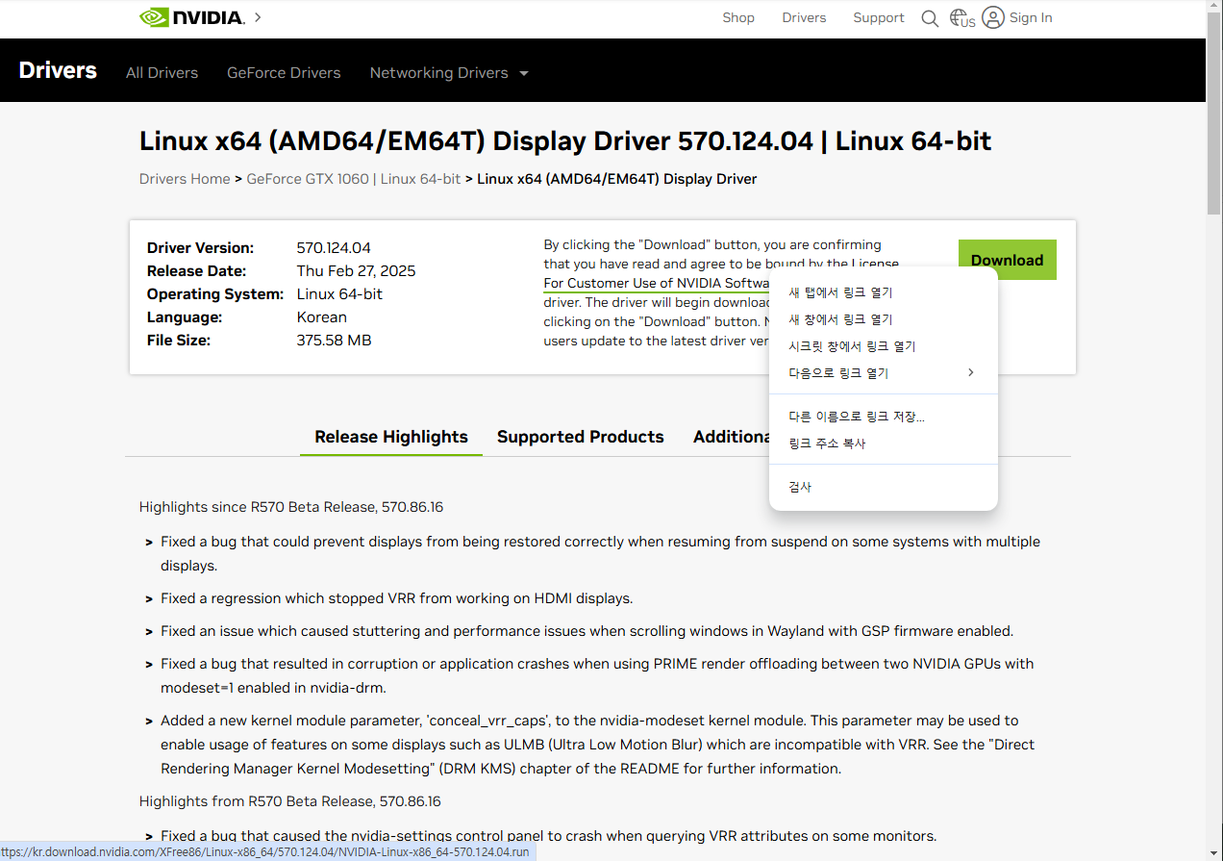The height and width of the screenshot is (861, 1223).
Task: Click the NVIDIA logo
Action: [192, 17]
